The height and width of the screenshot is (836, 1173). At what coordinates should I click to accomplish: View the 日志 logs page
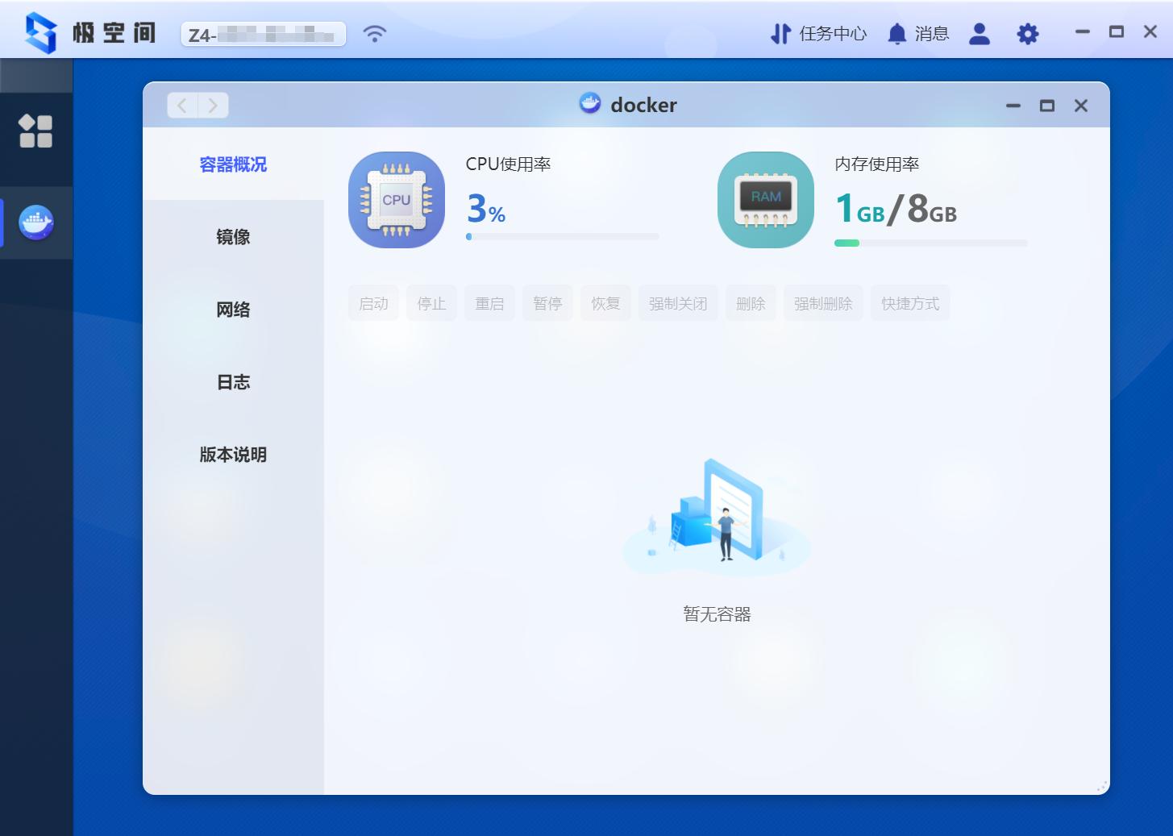[x=233, y=382]
